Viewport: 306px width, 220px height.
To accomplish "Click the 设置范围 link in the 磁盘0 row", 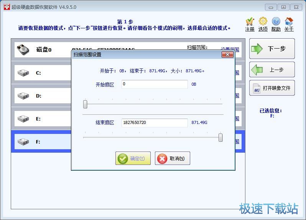I will 230,49.
